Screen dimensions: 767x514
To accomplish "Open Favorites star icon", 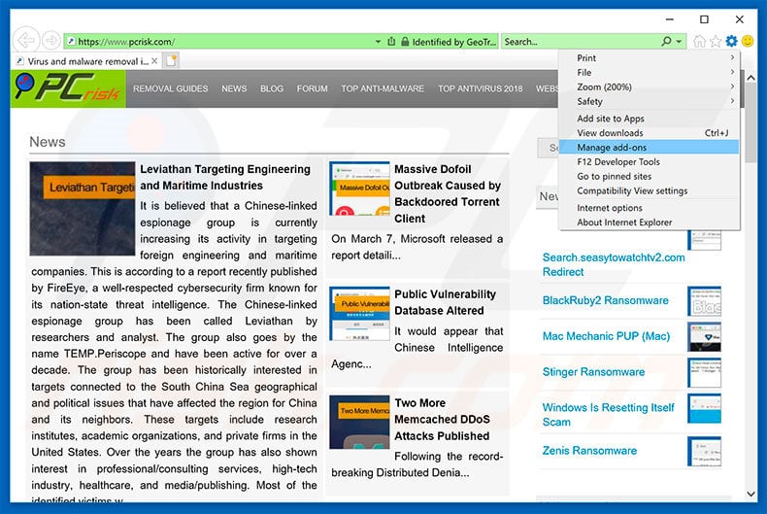I will coord(716,42).
